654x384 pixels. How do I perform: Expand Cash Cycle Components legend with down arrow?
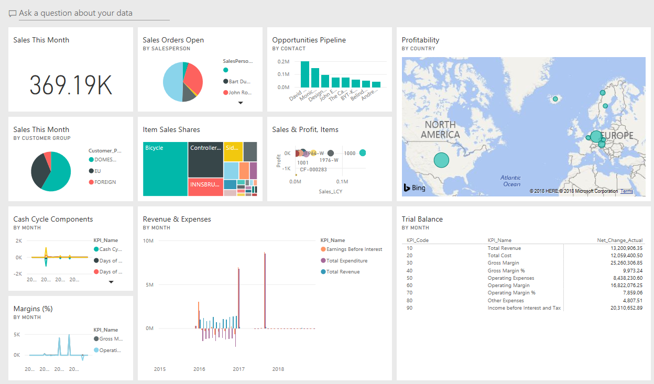(x=111, y=282)
